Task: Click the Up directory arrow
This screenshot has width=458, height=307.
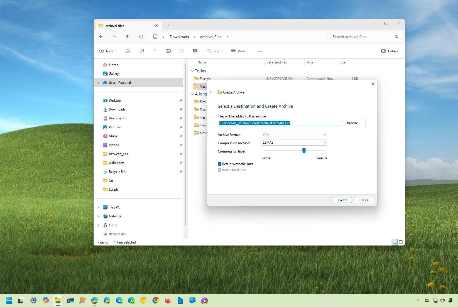Action: click(x=128, y=37)
